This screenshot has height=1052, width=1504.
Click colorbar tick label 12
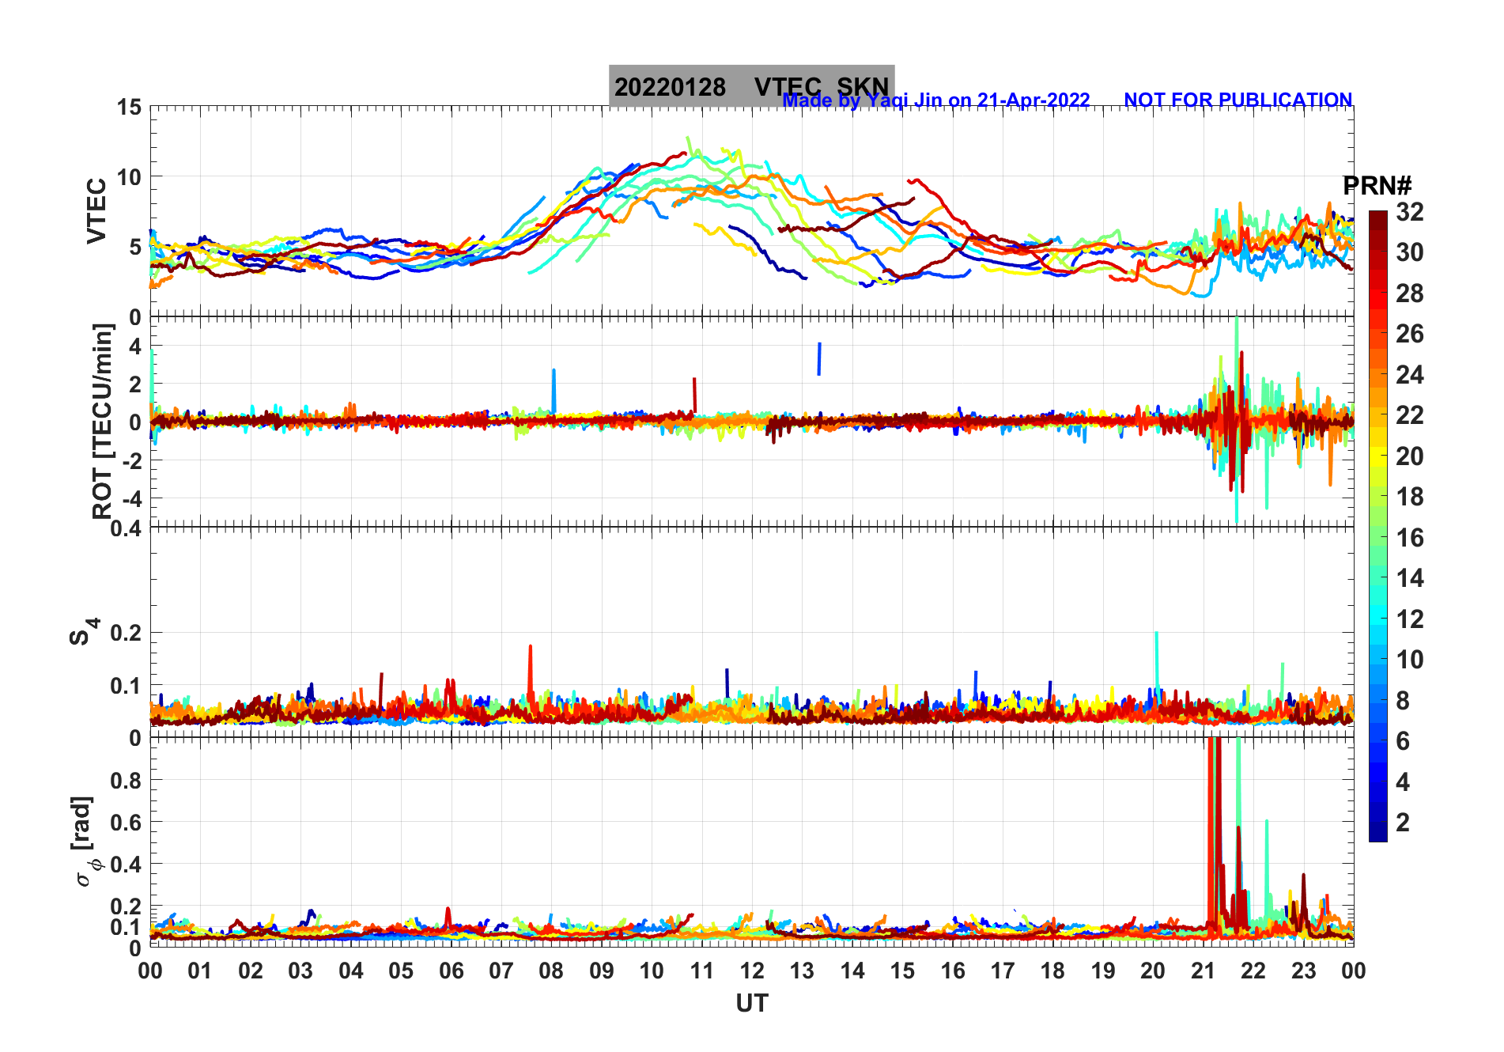tap(1409, 619)
